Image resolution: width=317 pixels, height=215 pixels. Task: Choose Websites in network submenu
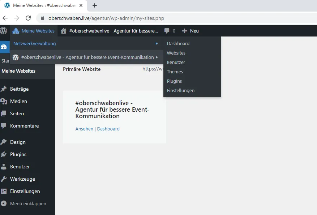click(x=176, y=53)
